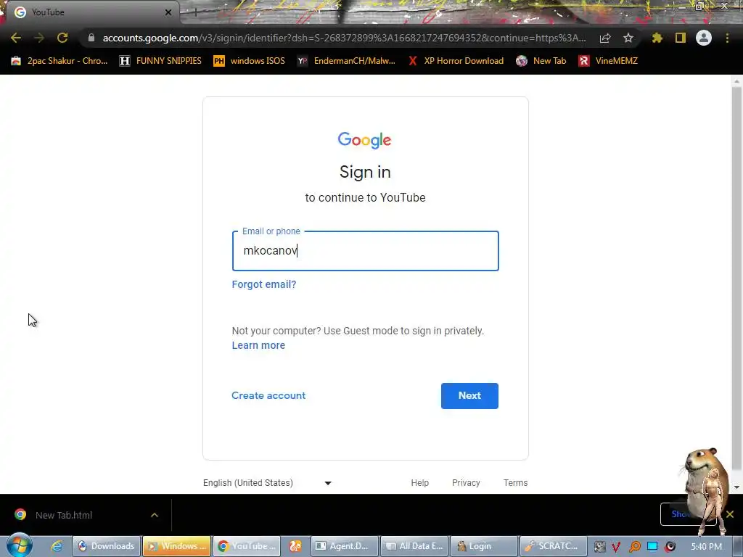Click the blue monitor tray icon
The width and height of the screenshot is (743, 557).
click(652, 547)
